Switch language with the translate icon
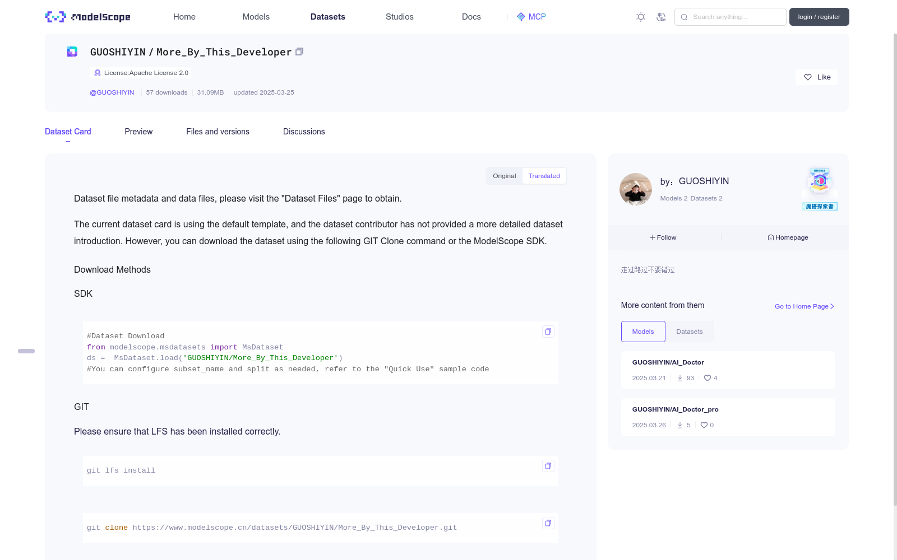 [661, 17]
